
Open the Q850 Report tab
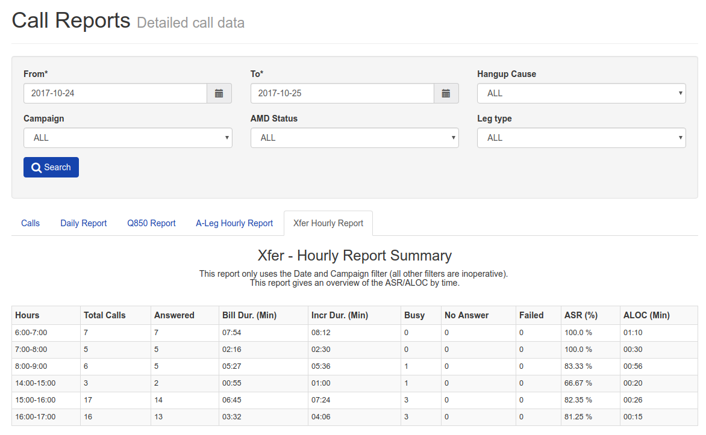point(151,223)
